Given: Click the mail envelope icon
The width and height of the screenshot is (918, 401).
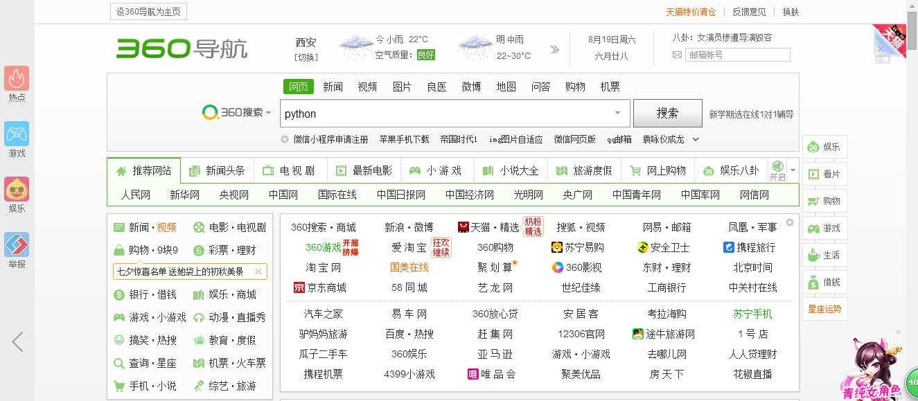Looking at the screenshot, I should tap(677, 55).
